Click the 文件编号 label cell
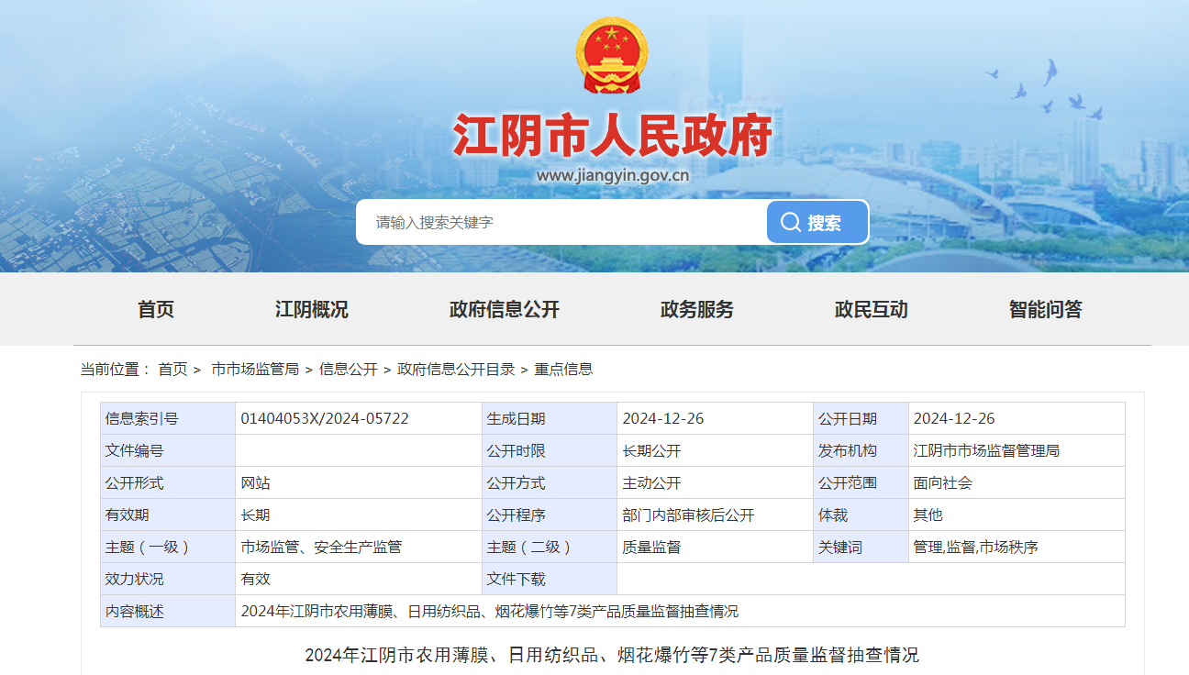 coord(168,450)
